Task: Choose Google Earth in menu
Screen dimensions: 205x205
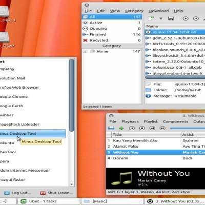Action: [x=33, y=106]
